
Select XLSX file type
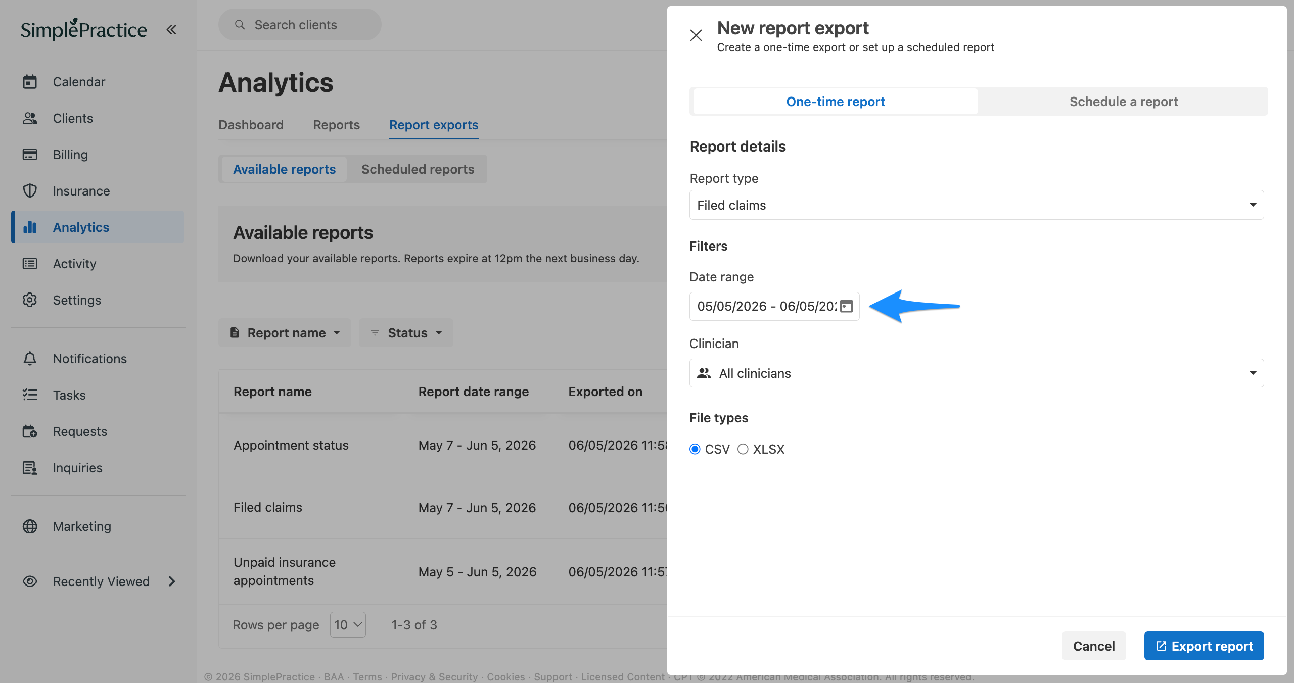coord(743,449)
